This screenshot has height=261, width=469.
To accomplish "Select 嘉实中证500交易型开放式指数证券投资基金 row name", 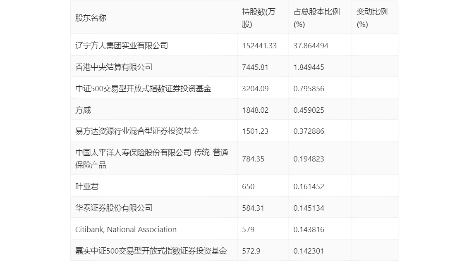I will click(x=151, y=251).
